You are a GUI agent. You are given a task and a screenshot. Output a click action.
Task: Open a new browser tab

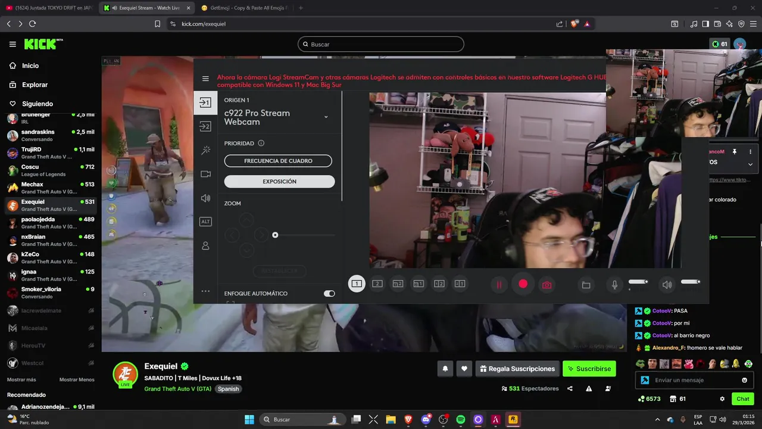pyautogui.click(x=301, y=8)
